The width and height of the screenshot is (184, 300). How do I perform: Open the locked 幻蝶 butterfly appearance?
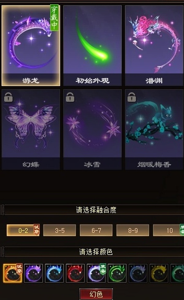point(31,130)
